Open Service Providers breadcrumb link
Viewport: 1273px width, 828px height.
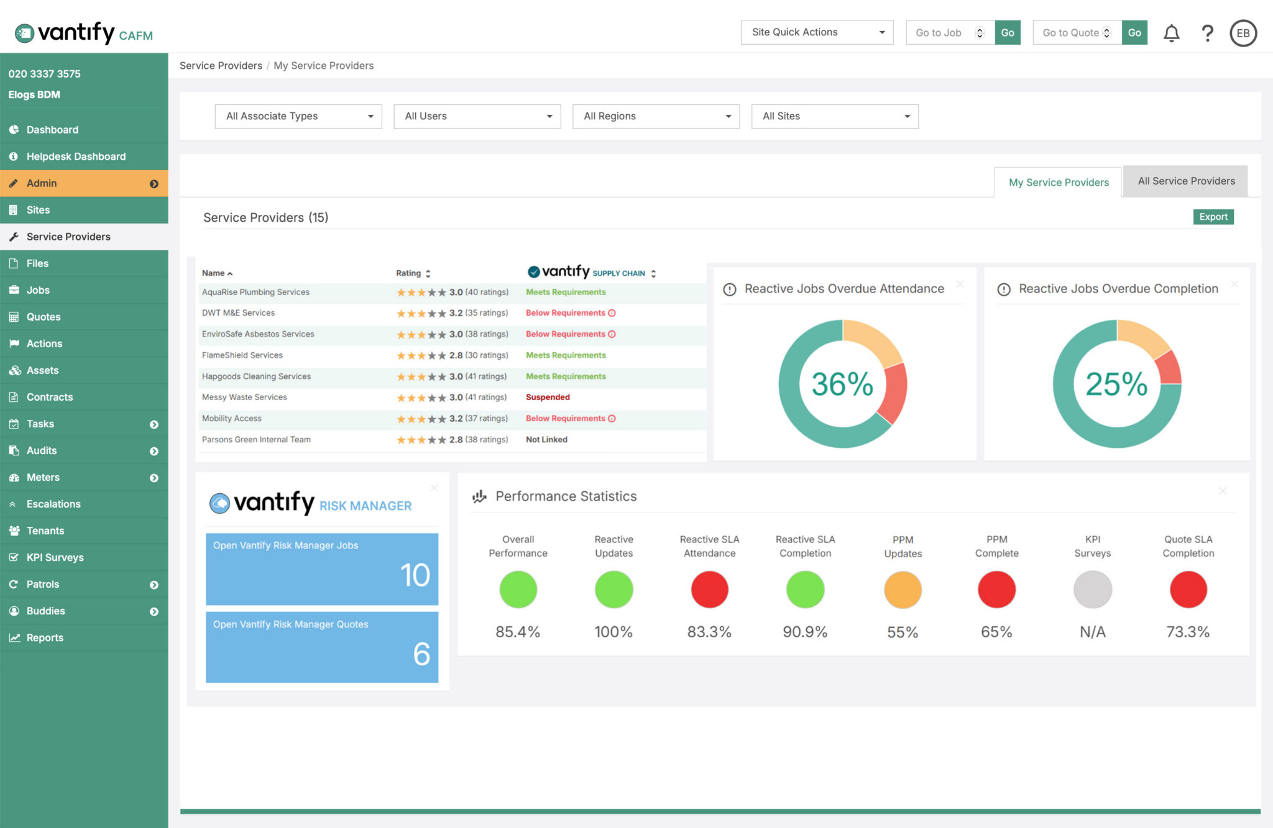221,66
